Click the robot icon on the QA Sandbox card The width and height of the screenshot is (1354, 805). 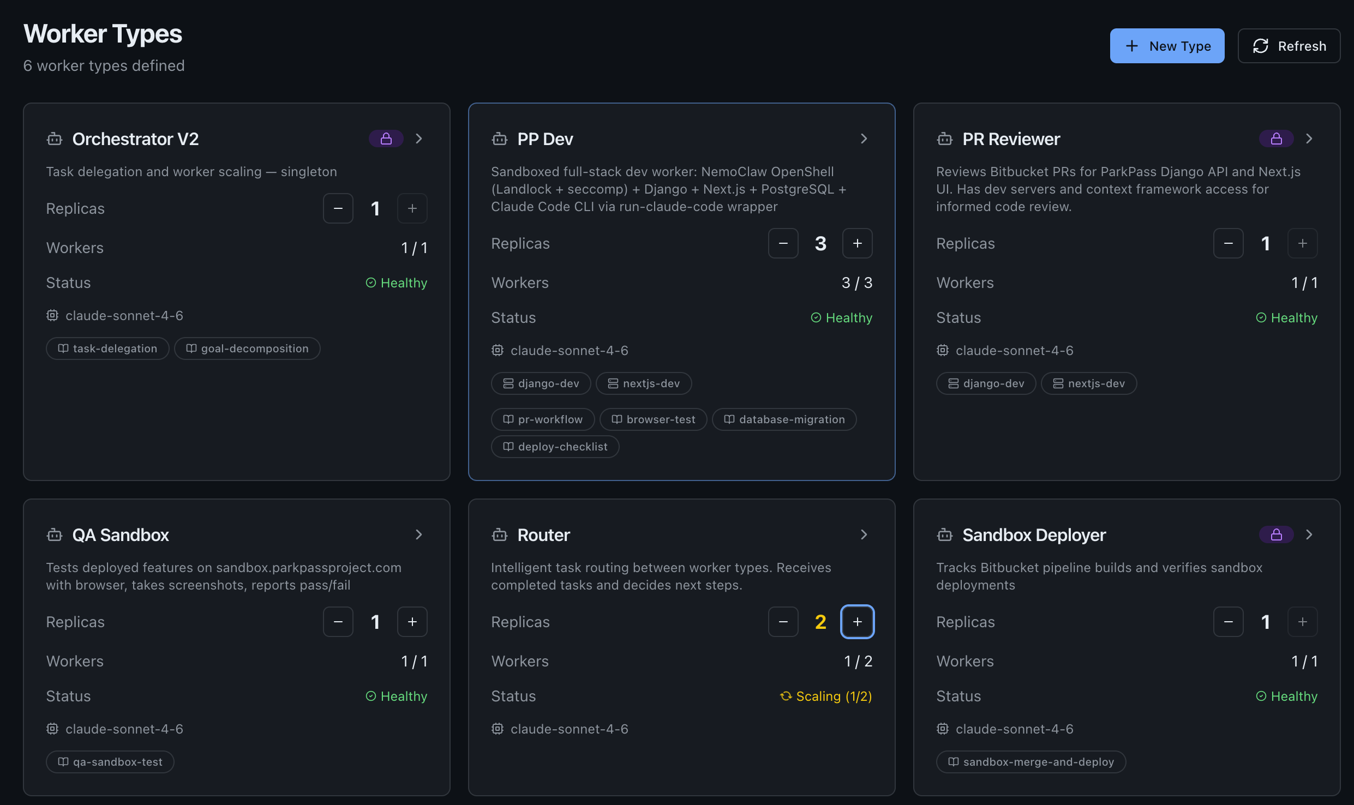click(54, 535)
